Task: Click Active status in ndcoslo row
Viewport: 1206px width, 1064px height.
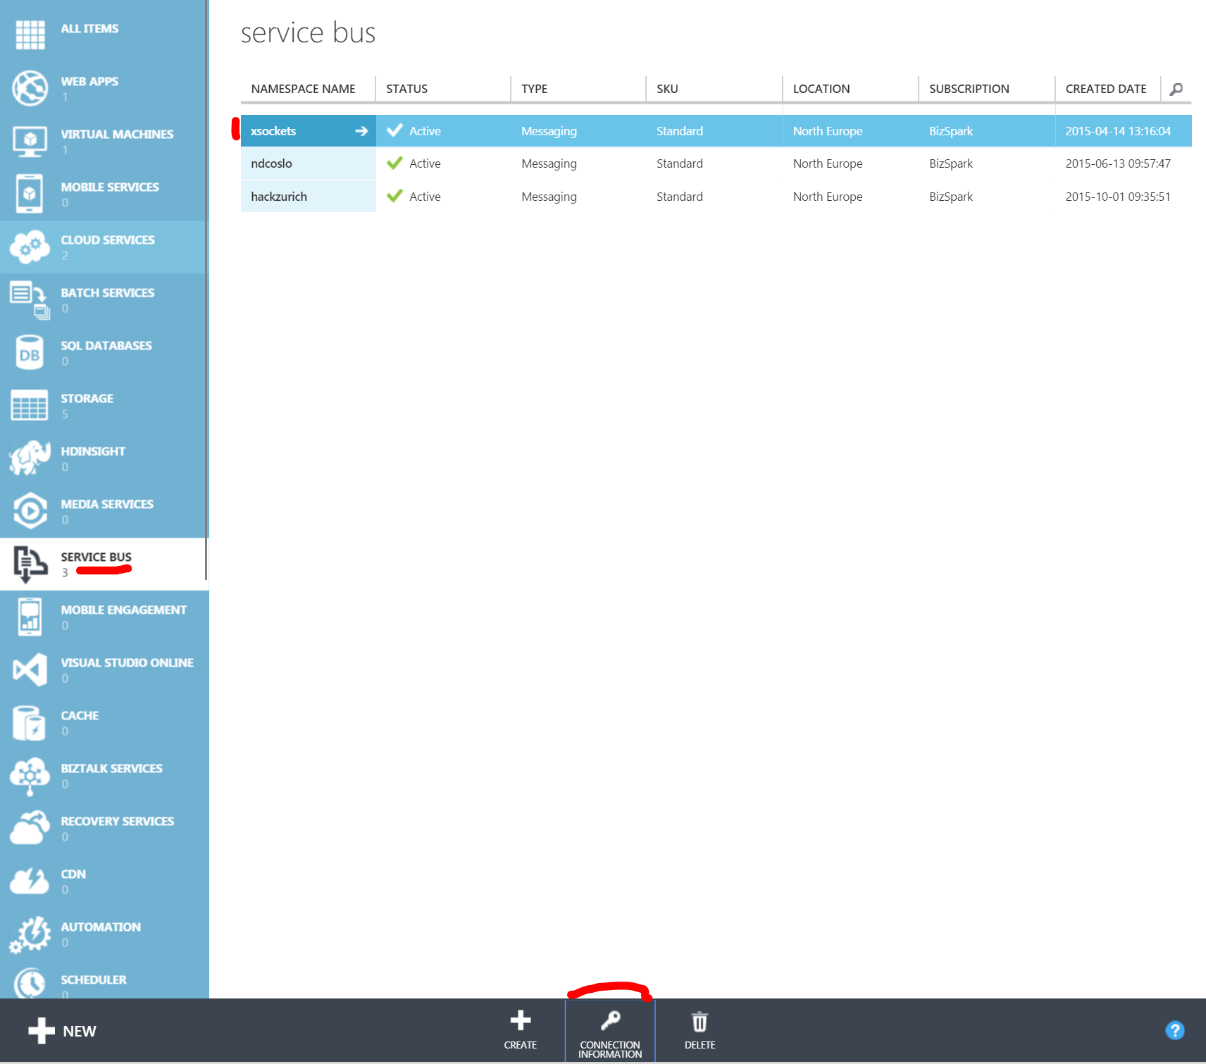Action: click(425, 163)
